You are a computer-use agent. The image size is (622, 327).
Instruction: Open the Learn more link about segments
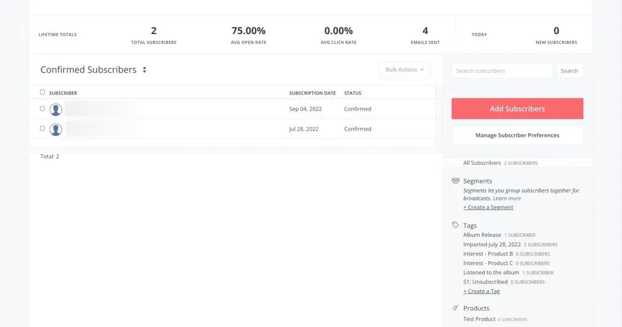(x=507, y=198)
